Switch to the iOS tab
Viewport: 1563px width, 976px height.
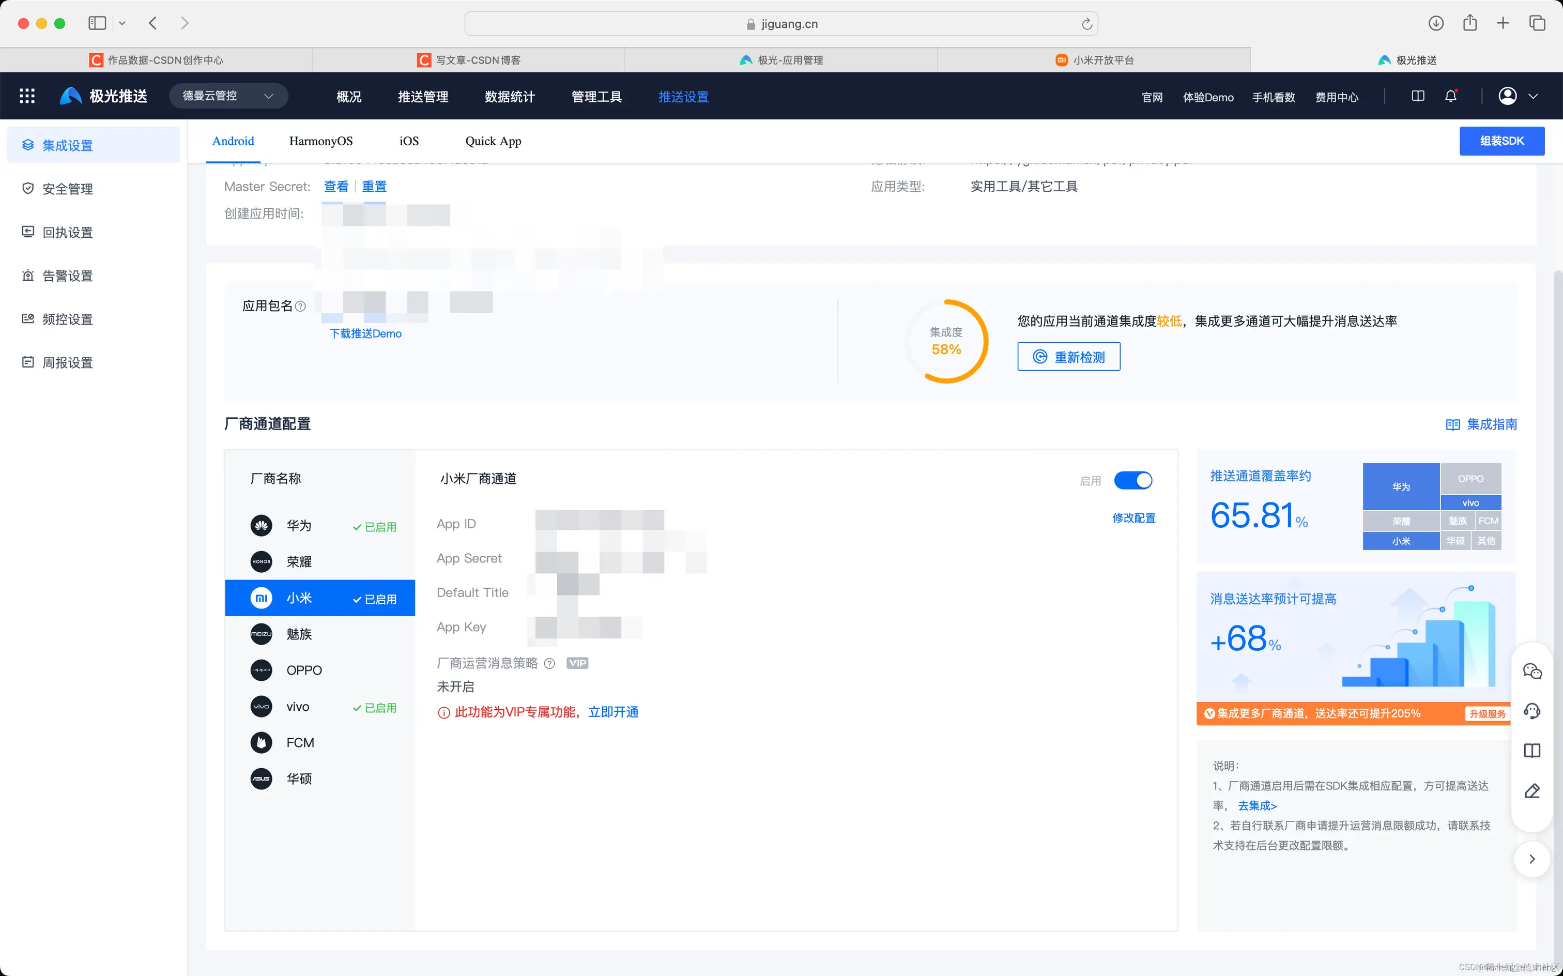(408, 141)
